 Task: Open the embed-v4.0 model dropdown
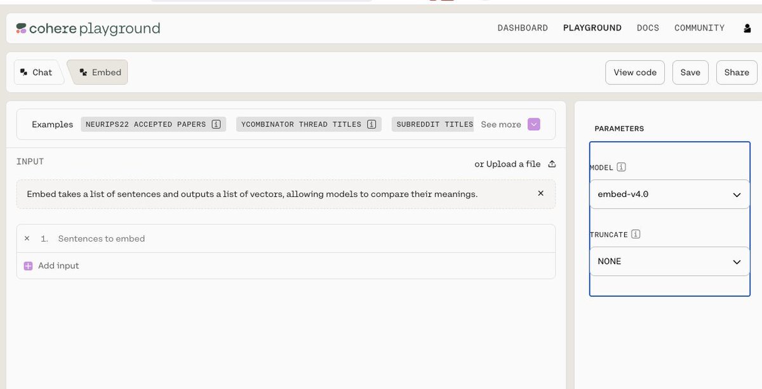669,194
